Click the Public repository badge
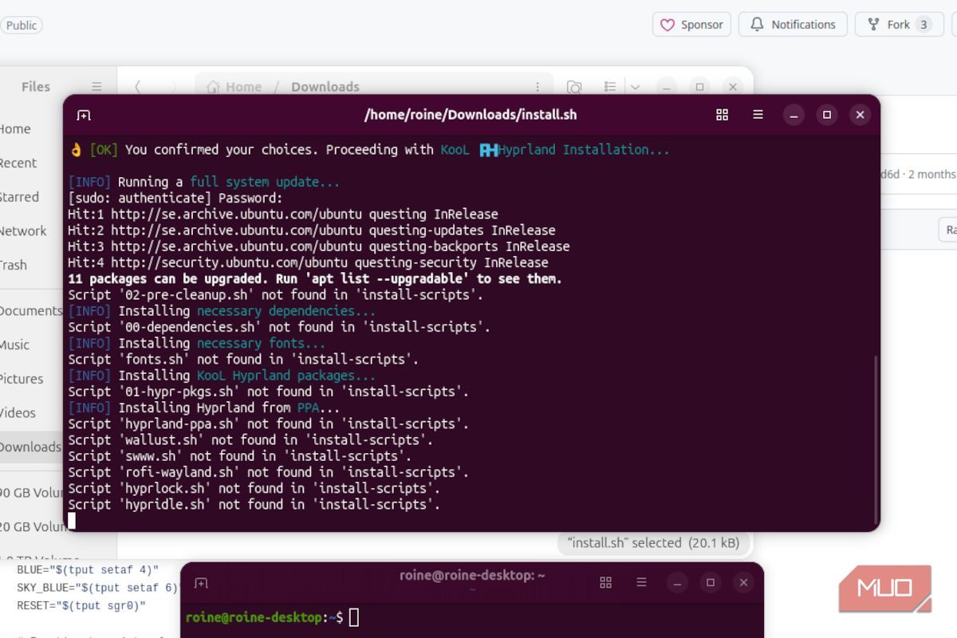 (21, 26)
